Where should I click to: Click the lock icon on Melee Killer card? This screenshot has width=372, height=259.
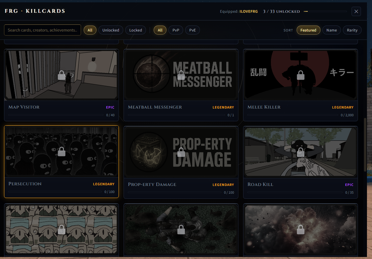pyautogui.click(x=301, y=75)
